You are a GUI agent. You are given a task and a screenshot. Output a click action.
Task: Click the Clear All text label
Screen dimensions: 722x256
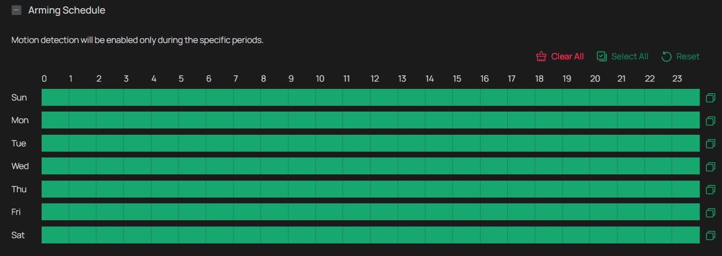(x=567, y=57)
